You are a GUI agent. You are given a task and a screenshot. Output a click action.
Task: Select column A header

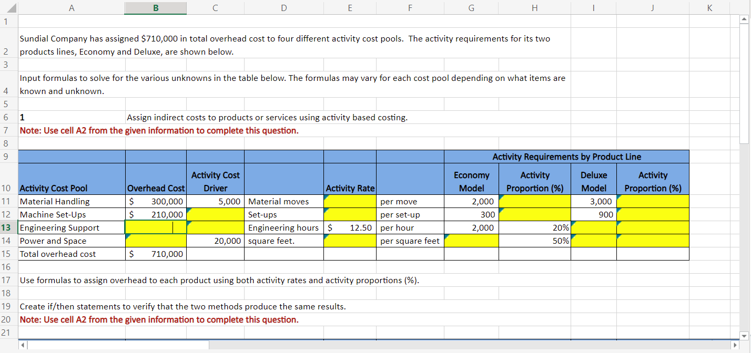tap(72, 7)
